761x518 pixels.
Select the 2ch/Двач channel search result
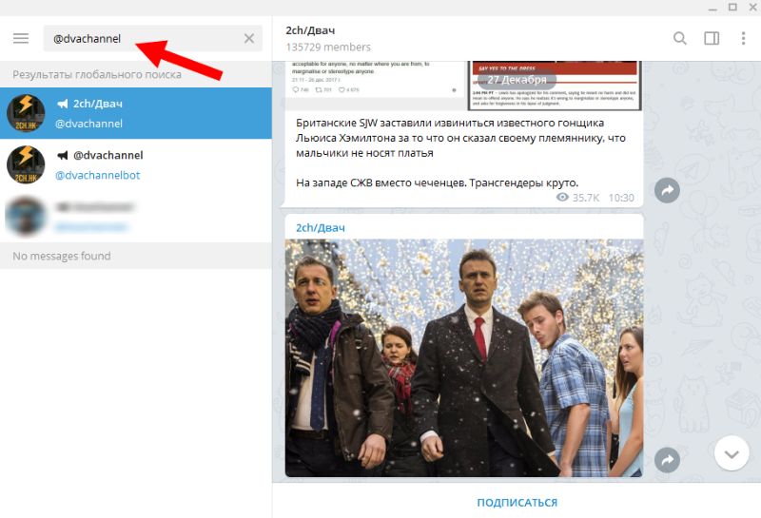click(x=136, y=113)
